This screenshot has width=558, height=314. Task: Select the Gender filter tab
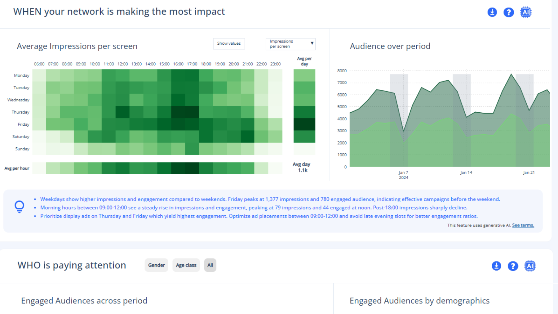156,265
